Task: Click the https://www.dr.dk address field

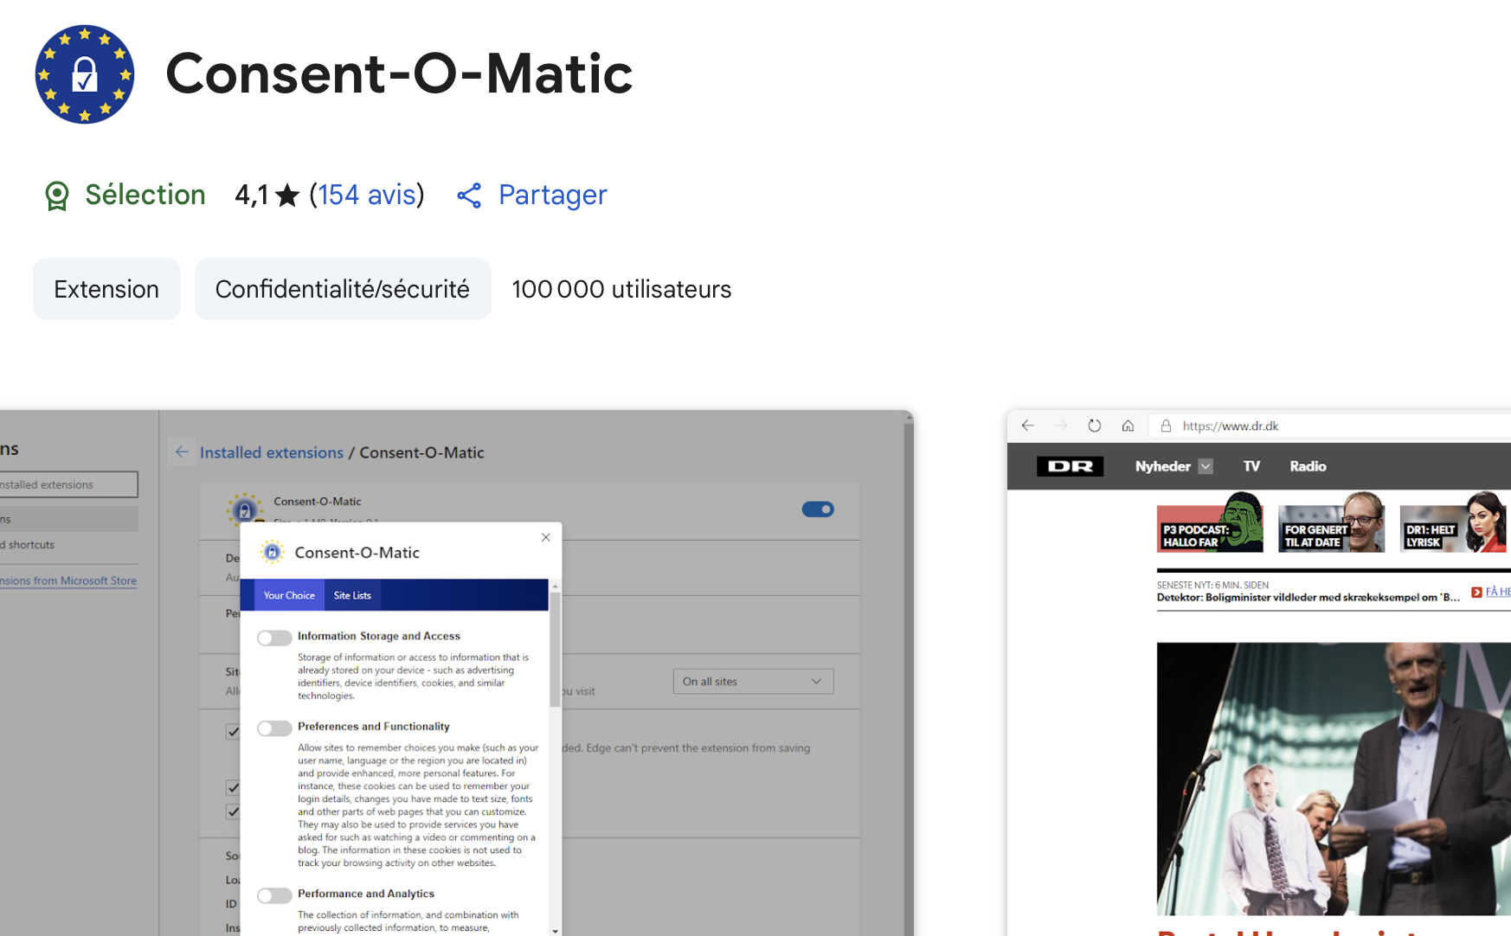Action: pos(1329,426)
